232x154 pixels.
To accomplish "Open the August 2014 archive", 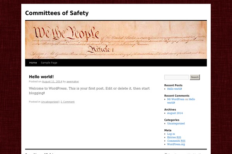I will pyautogui.click(x=175, y=113).
